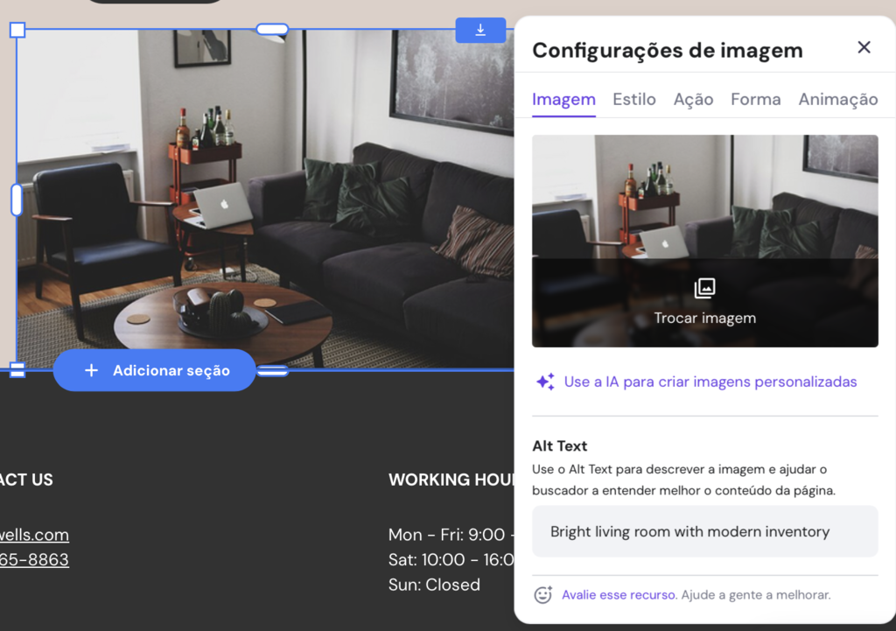Click the top-left corner handle of the image
This screenshot has width=896, height=631.
point(17,30)
